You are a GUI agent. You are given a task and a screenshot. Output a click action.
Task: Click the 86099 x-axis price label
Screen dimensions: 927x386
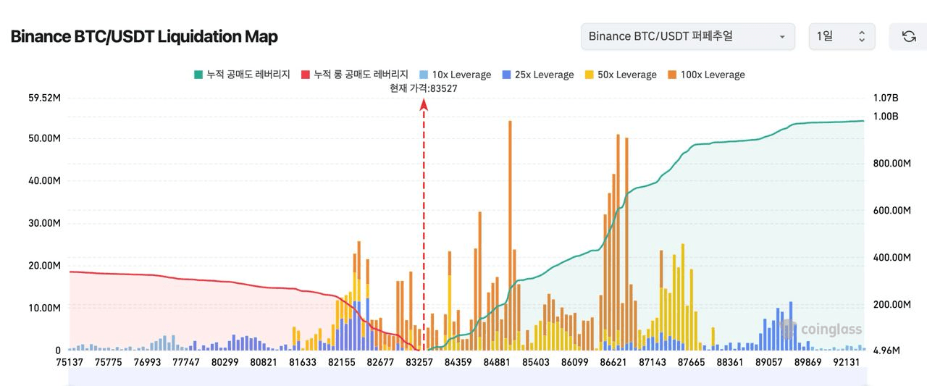574,361
